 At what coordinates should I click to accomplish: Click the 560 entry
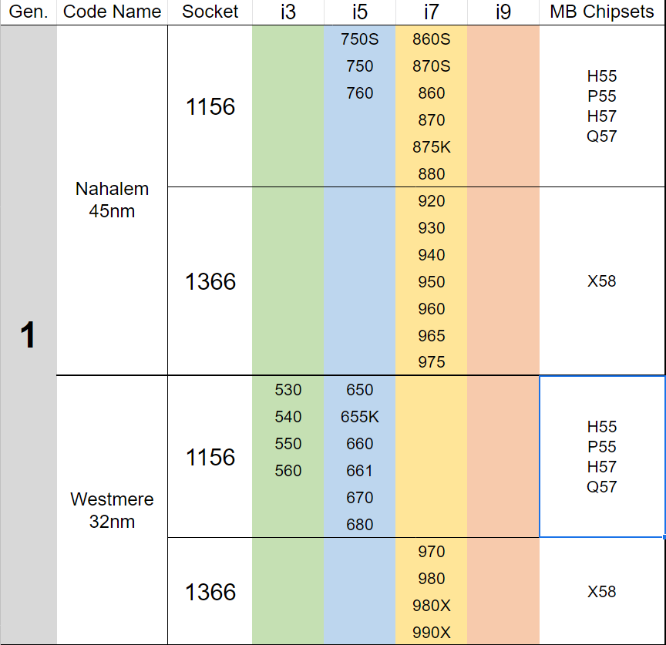tap(288, 471)
